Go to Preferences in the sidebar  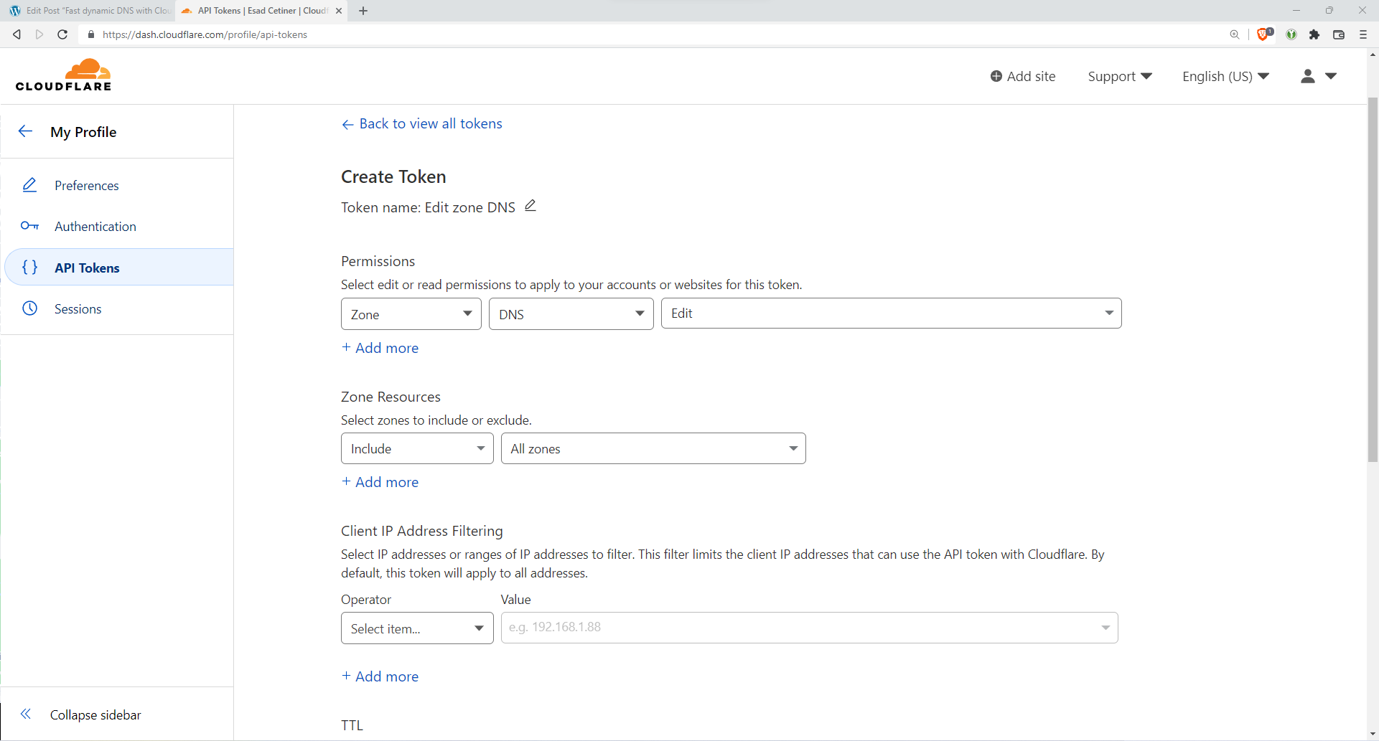pyautogui.click(x=87, y=185)
